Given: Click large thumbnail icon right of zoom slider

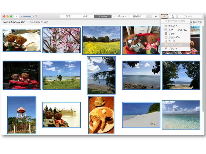Looking at the screenshot, I should tap(36, 16).
